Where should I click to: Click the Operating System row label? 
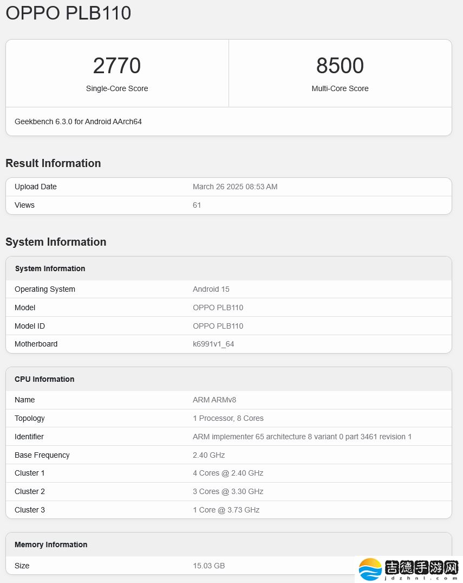tap(45, 289)
